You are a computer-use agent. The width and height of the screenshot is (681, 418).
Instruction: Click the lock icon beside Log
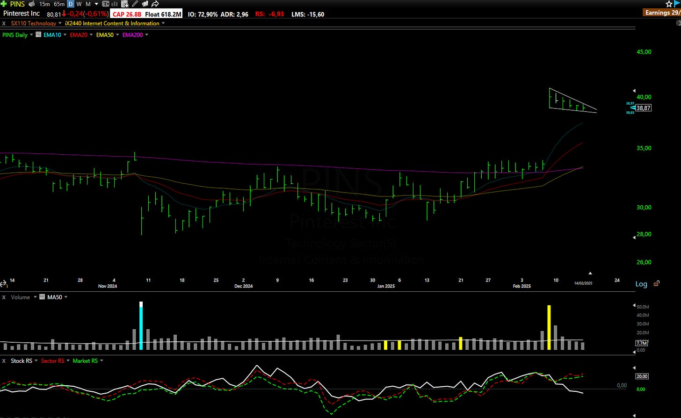[x=657, y=283]
